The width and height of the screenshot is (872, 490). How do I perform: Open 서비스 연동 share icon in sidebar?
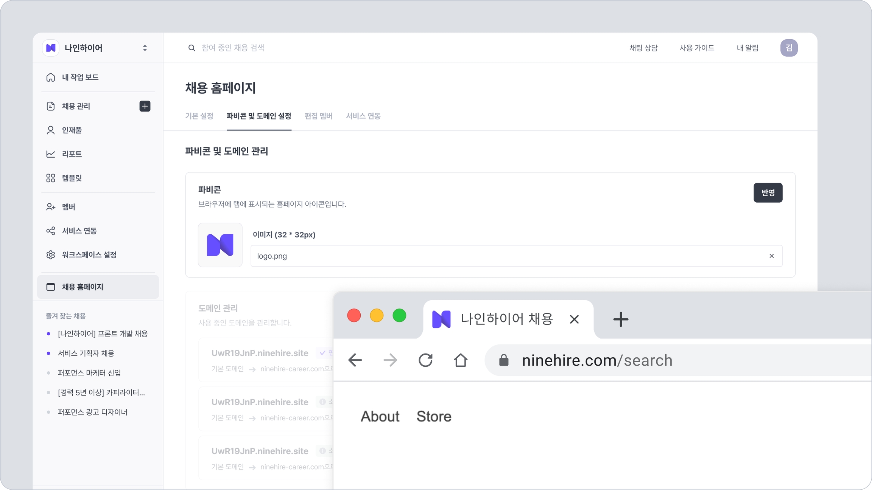pyautogui.click(x=51, y=231)
